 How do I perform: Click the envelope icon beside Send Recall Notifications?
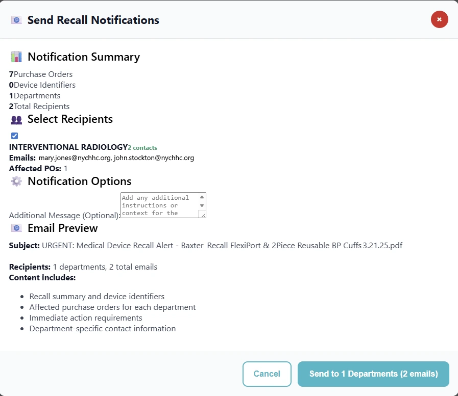click(16, 20)
